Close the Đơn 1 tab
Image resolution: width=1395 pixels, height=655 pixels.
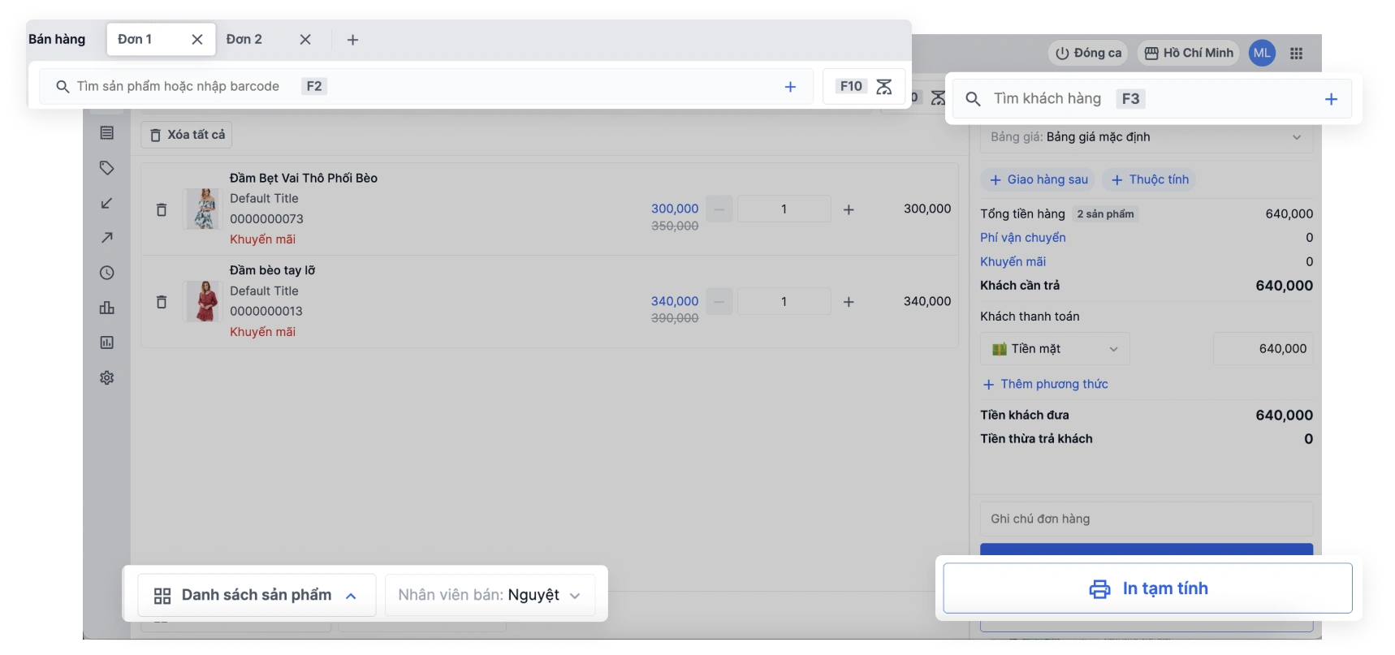point(197,39)
